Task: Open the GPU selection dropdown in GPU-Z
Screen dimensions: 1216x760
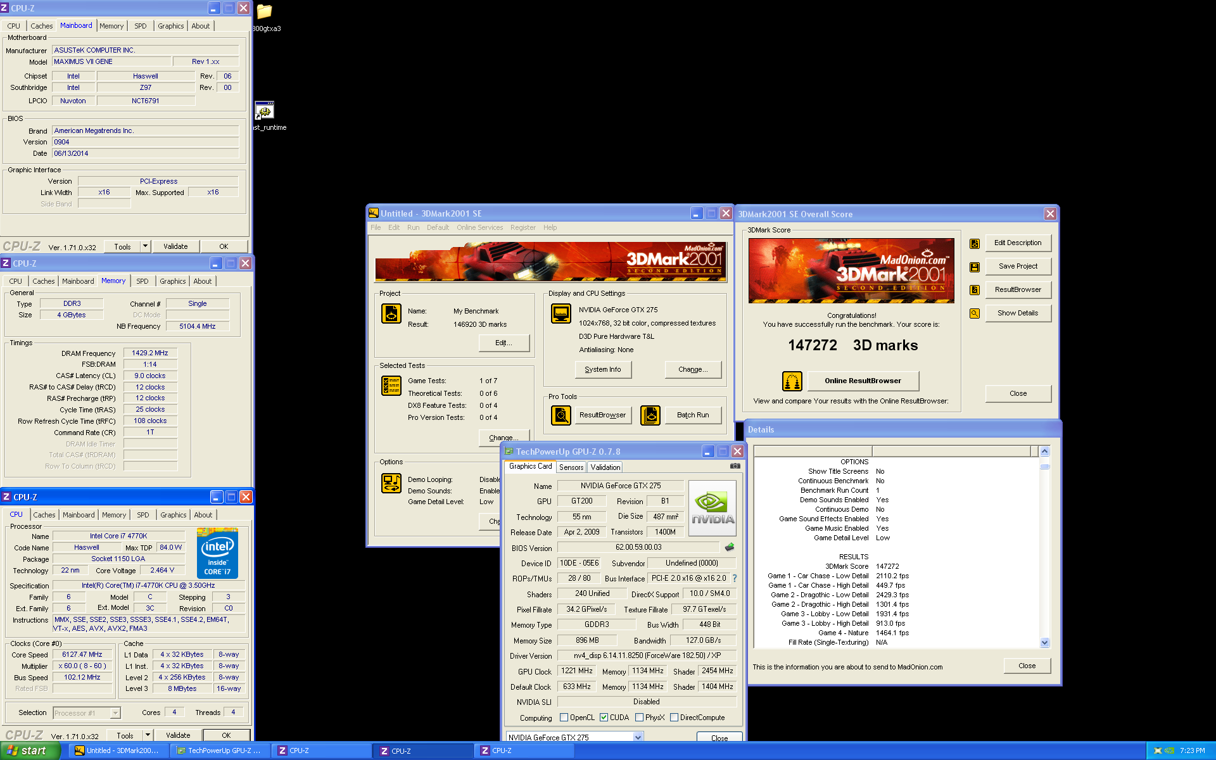Action: 638,737
